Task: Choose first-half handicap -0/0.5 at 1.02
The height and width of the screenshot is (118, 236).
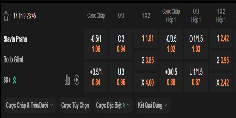Action: click(171, 44)
